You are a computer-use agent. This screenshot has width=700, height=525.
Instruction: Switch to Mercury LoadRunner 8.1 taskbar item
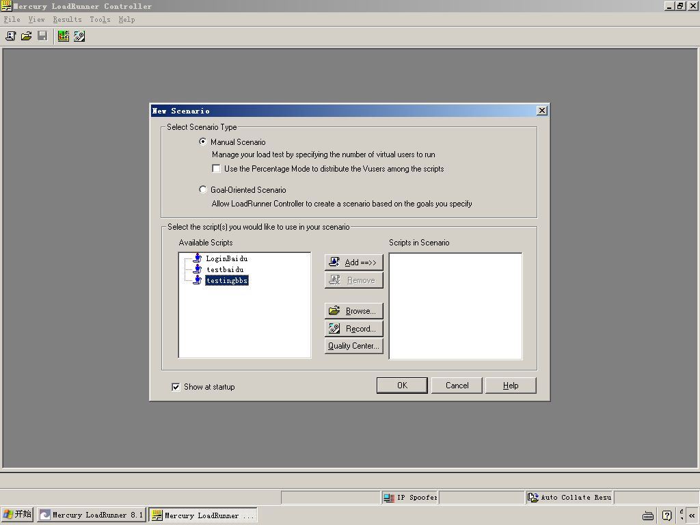pos(92,515)
